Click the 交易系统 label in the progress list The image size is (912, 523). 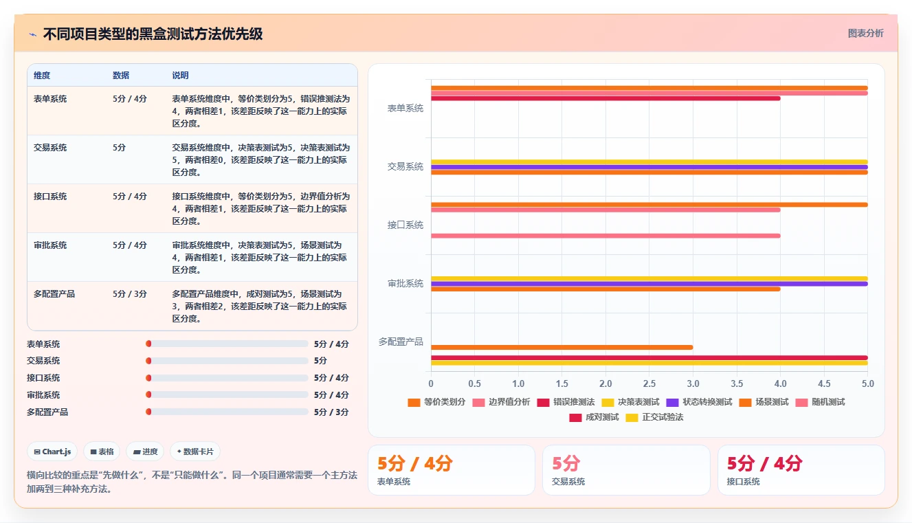click(43, 361)
